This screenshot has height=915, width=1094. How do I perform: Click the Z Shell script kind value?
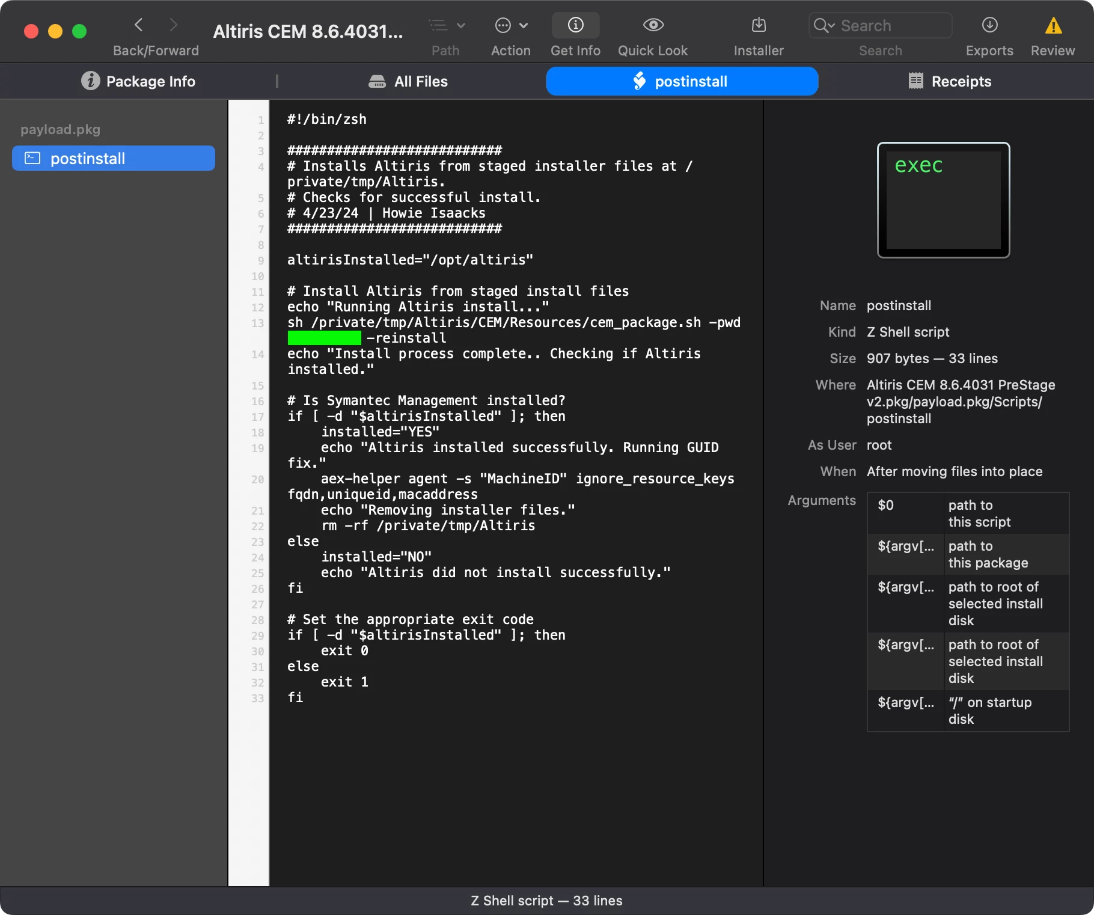[908, 332]
